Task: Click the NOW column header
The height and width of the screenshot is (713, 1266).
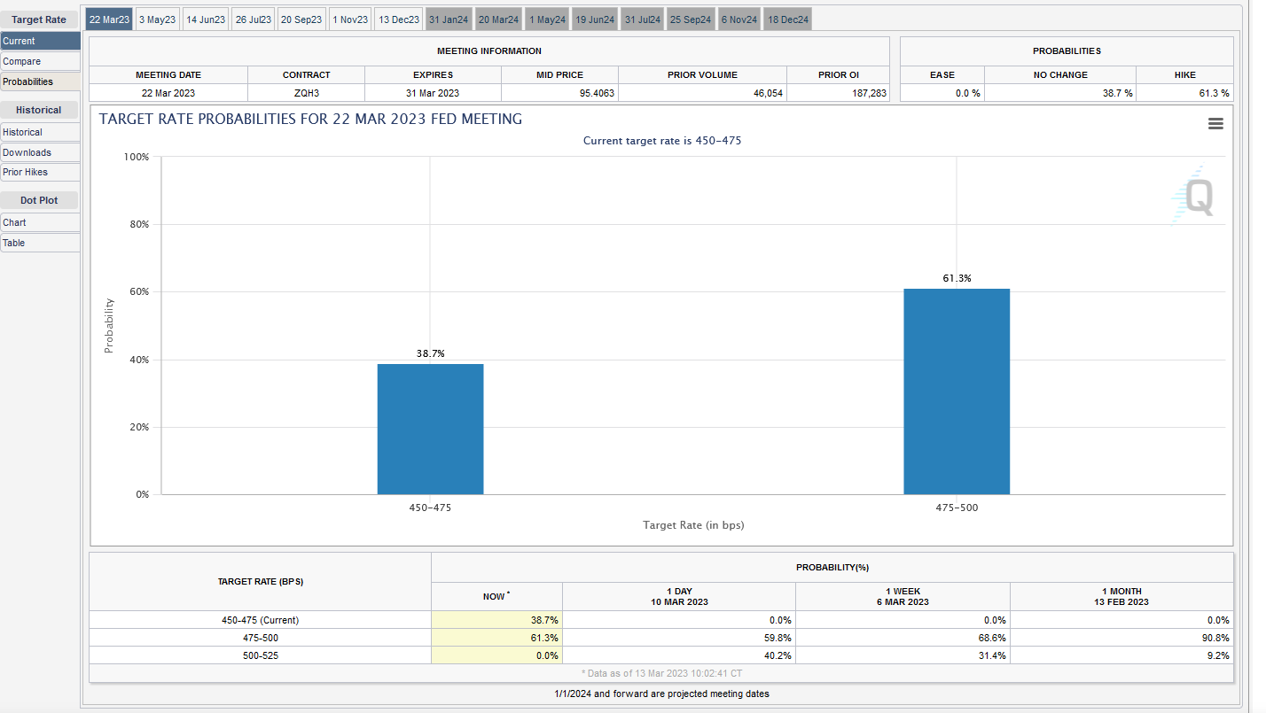Action: pos(496,596)
